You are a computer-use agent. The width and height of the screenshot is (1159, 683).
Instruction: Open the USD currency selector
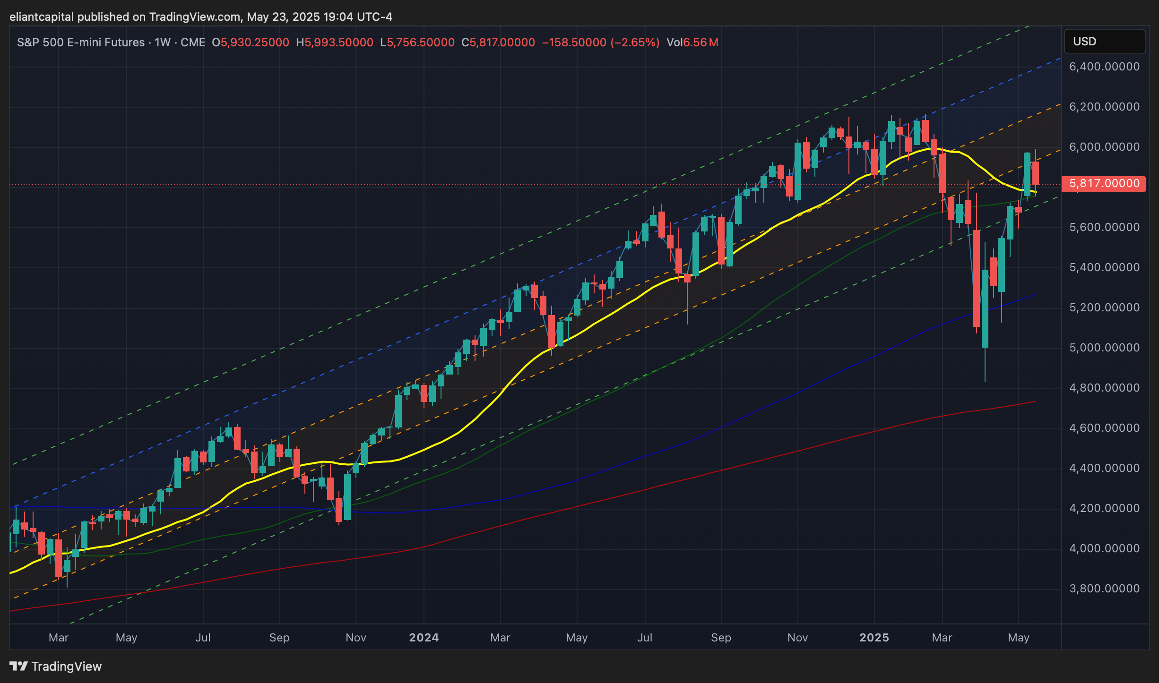pyautogui.click(x=1104, y=42)
